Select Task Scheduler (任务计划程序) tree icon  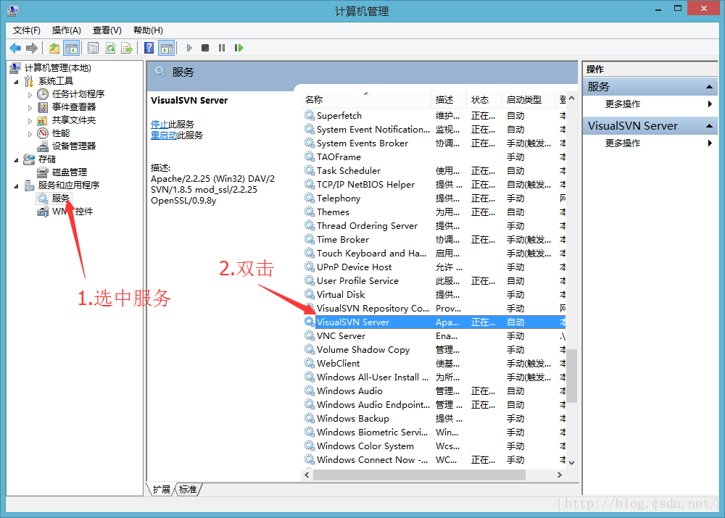coord(43,94)
